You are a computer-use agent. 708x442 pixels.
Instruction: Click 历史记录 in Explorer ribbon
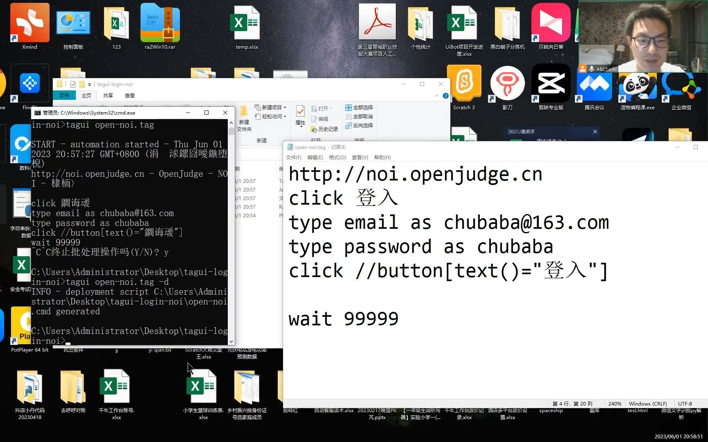point(324,129)
